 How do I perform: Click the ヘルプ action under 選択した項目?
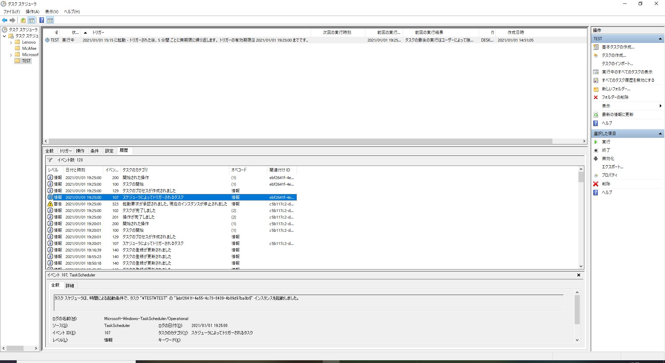click(x=607, y=193)
